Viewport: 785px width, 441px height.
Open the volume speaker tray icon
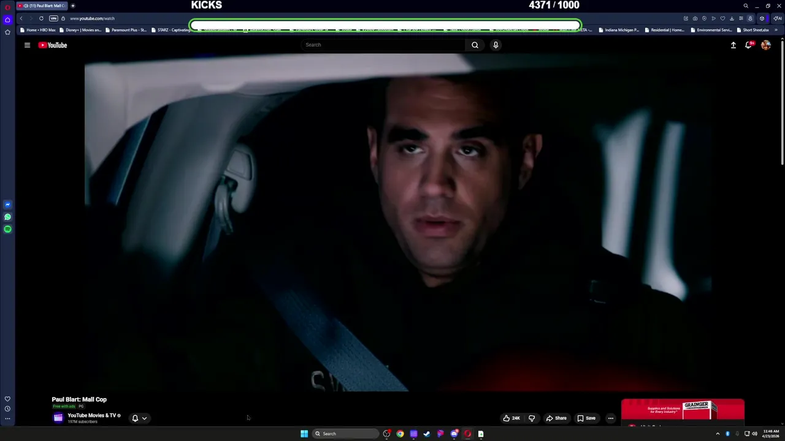[x=754, y=434]
